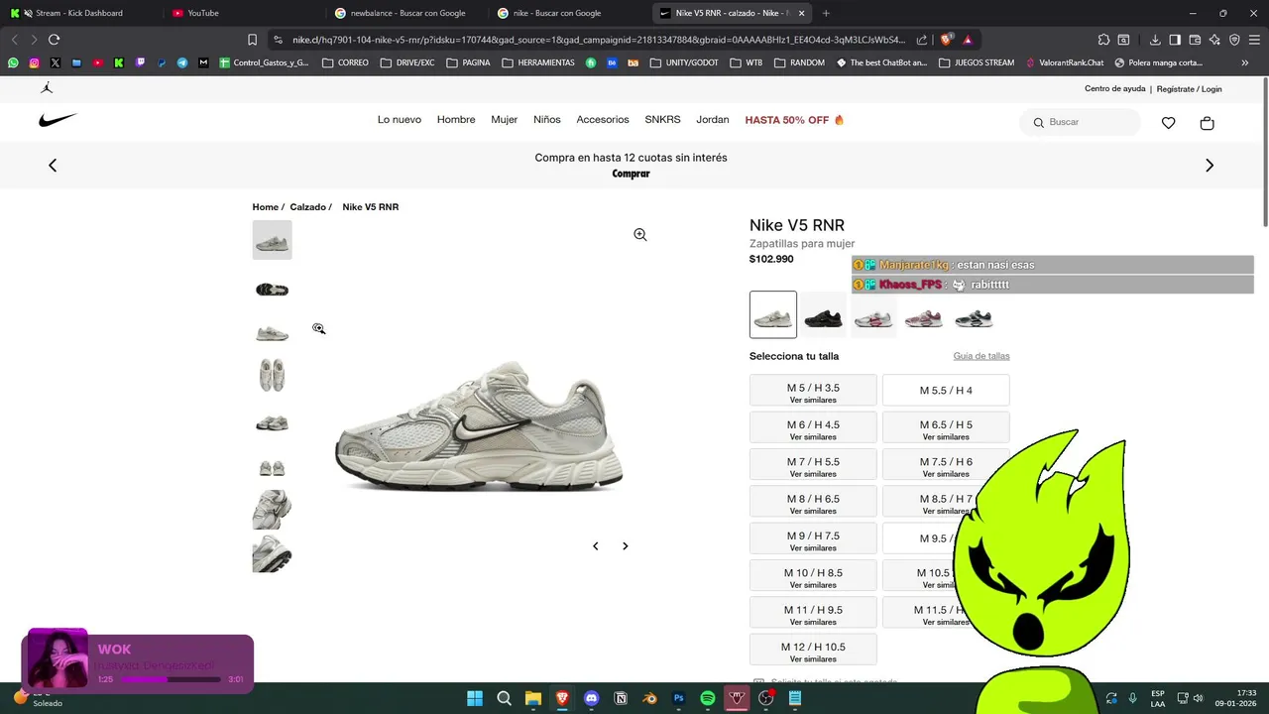Switch to Stream - Kick Dashboard tab
The width and height of the screenshot is (1269, 714).
coord(79,13)
